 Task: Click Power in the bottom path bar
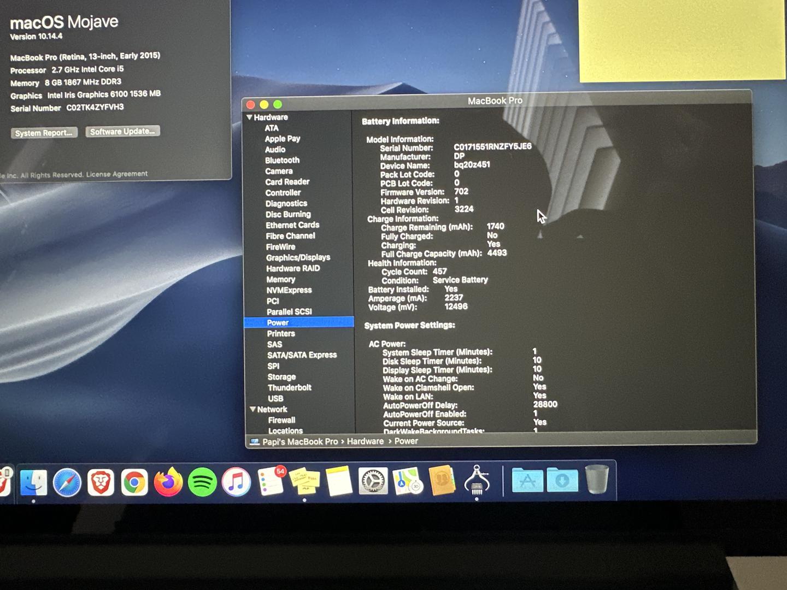pos(406,441)
